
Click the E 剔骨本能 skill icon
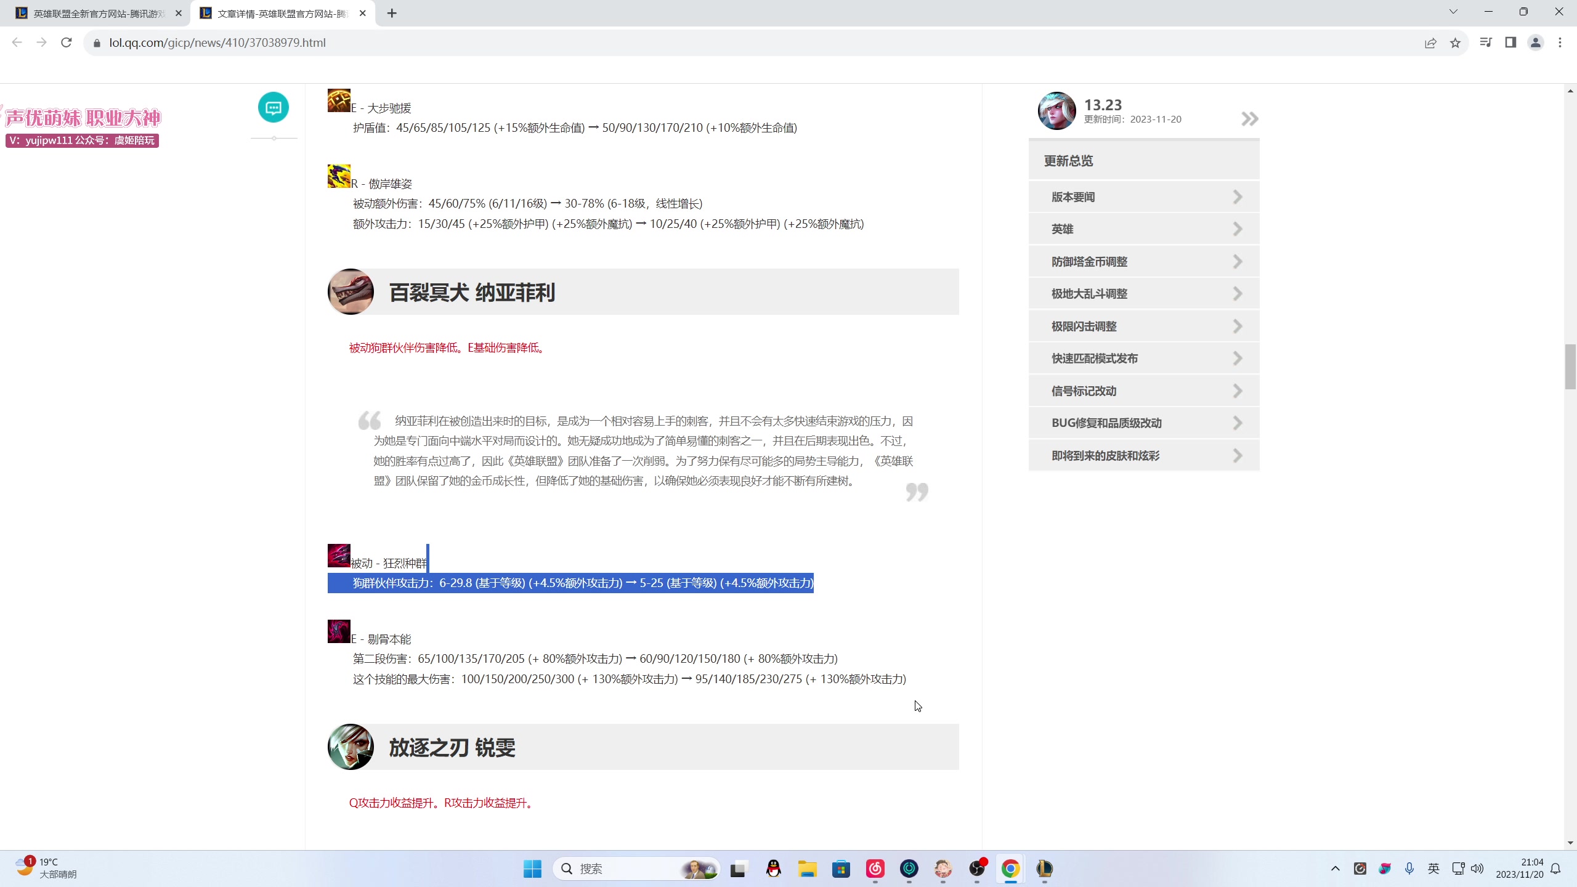coord(339,631)
